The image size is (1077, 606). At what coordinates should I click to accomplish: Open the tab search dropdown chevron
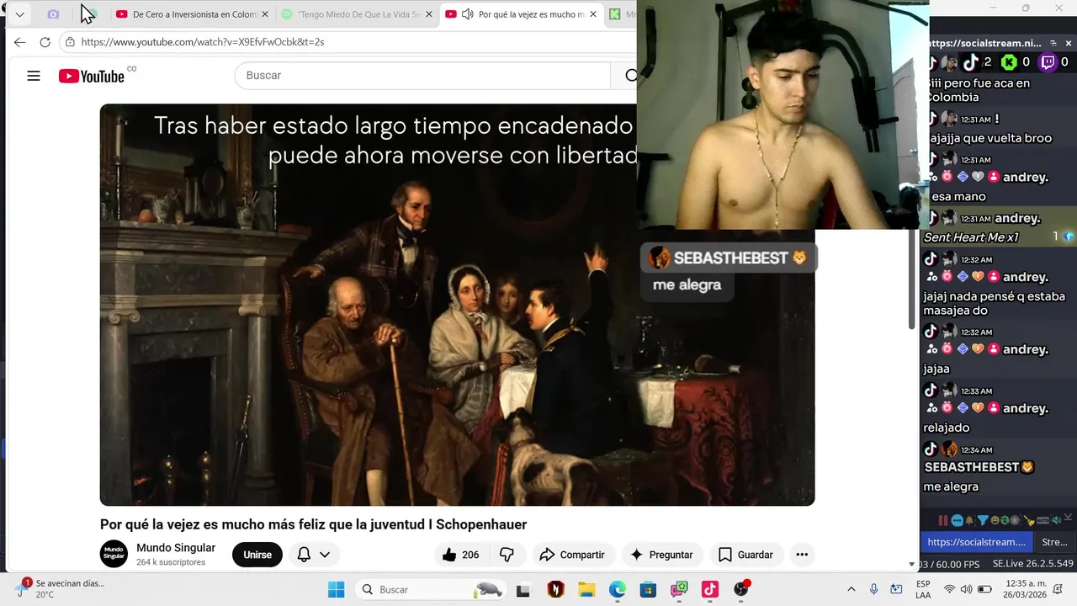coord(19,14)
